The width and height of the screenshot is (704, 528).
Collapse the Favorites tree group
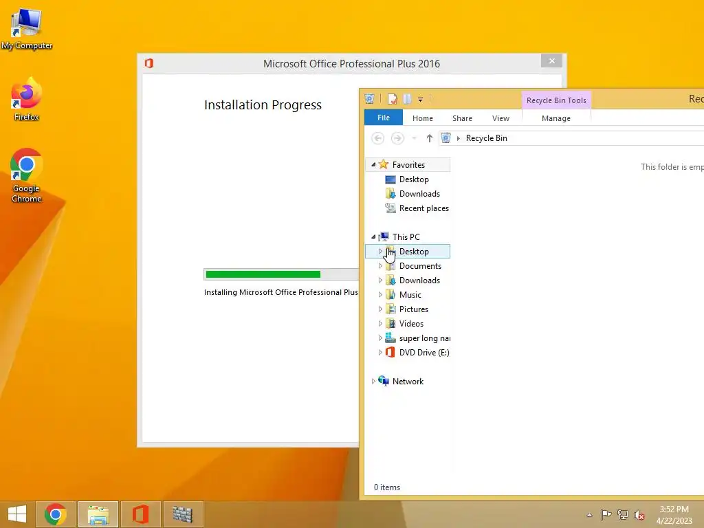[373, 165]
